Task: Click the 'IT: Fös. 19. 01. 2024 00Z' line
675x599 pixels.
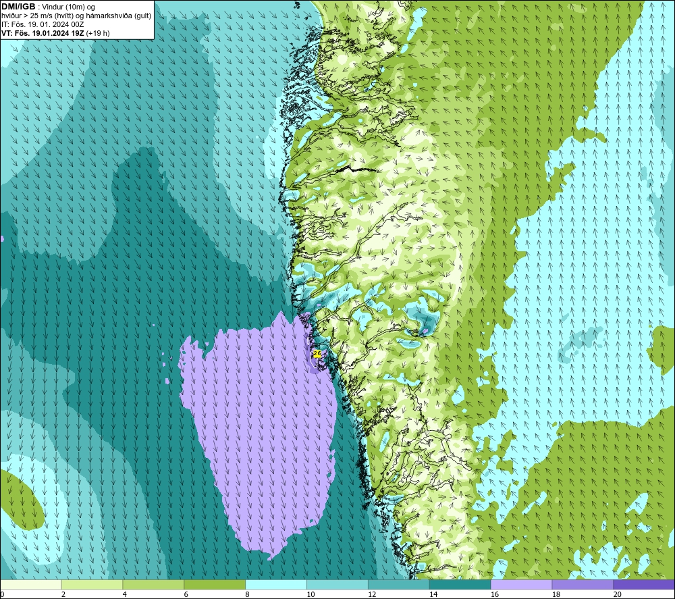Action: click(x=43, y=24)
